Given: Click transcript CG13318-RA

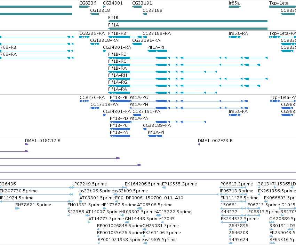Looking at the screenshot, I should click(104, 40).
